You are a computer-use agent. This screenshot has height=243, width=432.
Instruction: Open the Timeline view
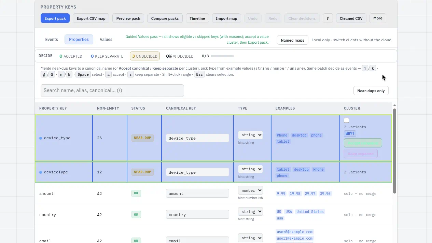click(x=197, y=18)
